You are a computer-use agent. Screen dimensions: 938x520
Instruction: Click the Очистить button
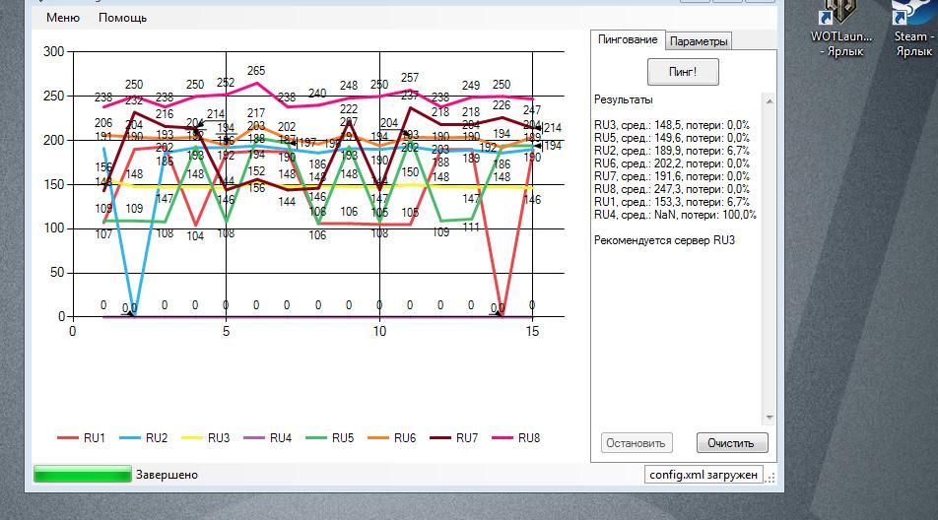pyautogui.click(x=731, y=443)
